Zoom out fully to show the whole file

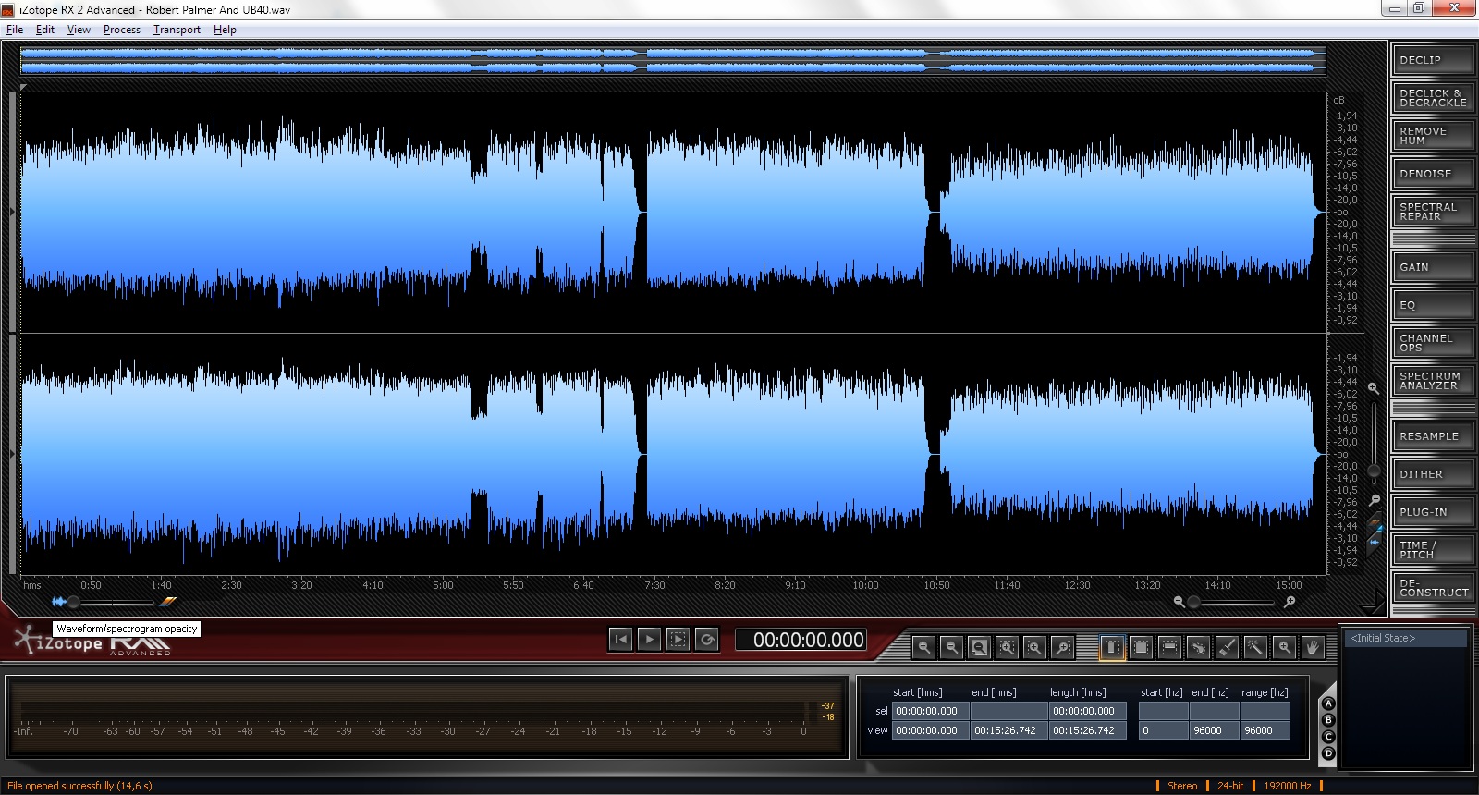coord(979,648)
